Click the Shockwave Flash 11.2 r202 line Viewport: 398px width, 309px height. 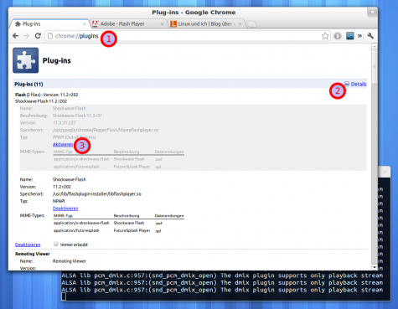tap(41, 101)
